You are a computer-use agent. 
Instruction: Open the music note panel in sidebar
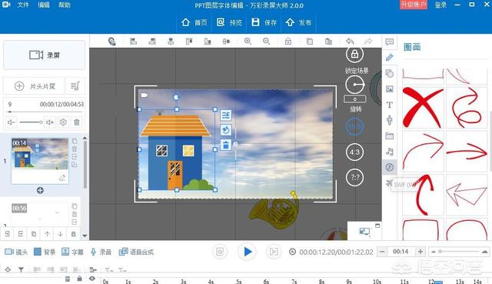(390, 152)
